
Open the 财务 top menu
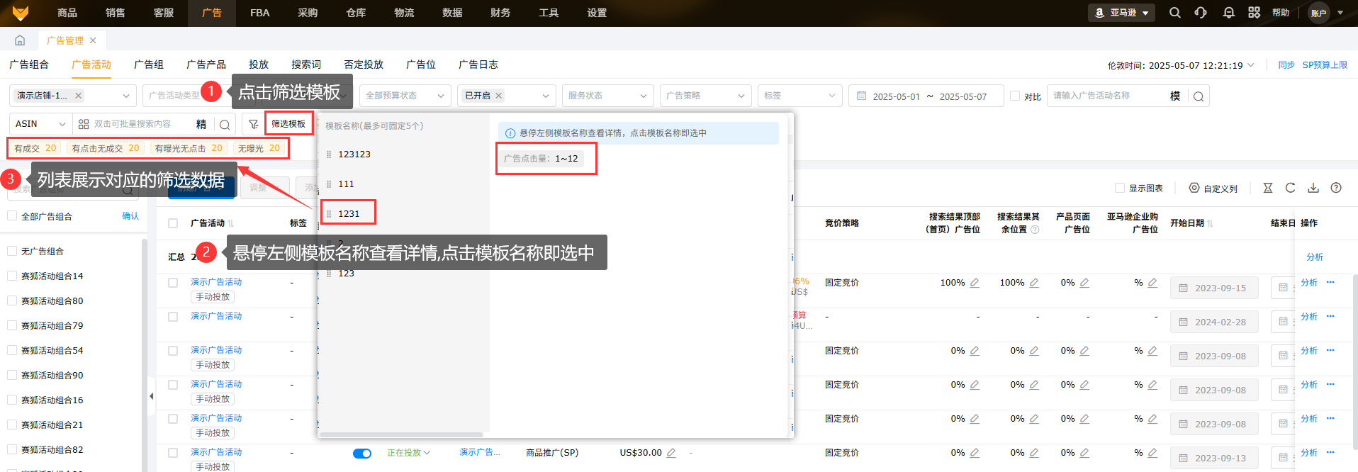tap(500, 13)
